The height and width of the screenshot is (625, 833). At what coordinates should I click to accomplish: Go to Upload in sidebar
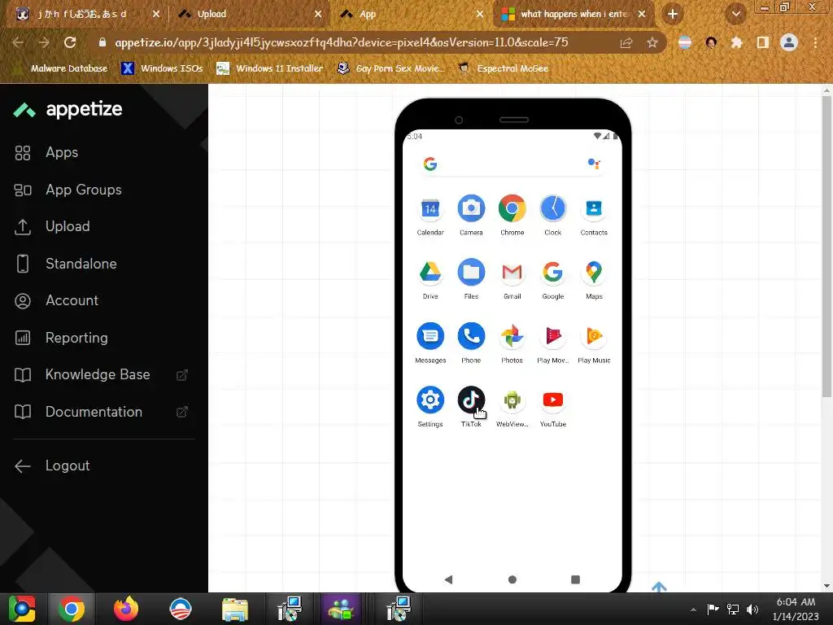pyautogui.click(x=51, y=226)
